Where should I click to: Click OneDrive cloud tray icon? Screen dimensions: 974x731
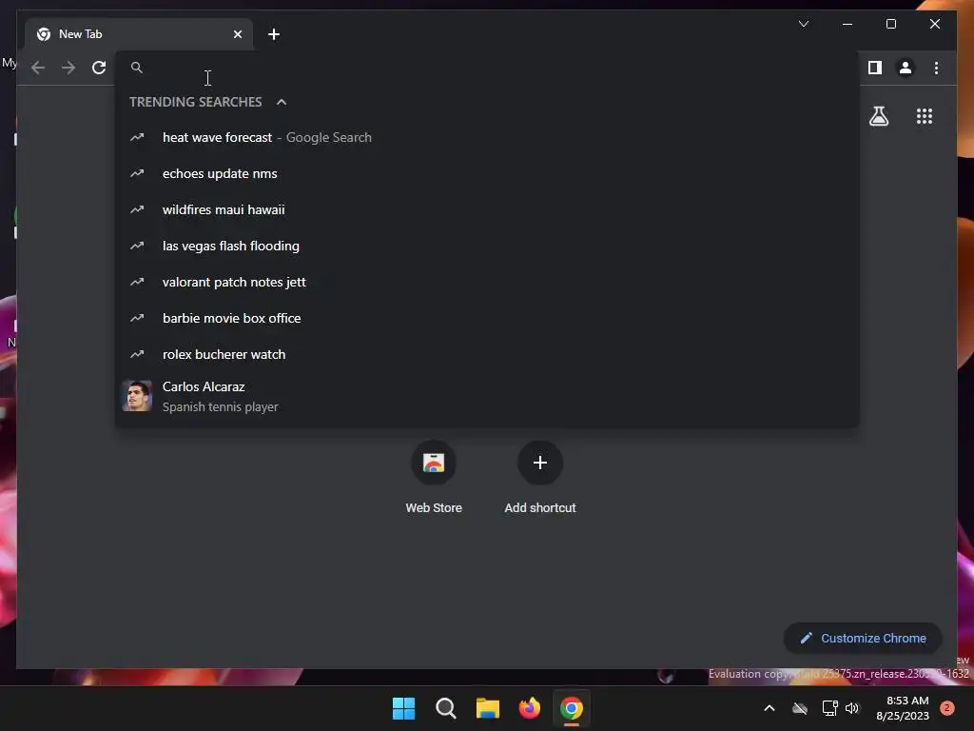point(800,708)
